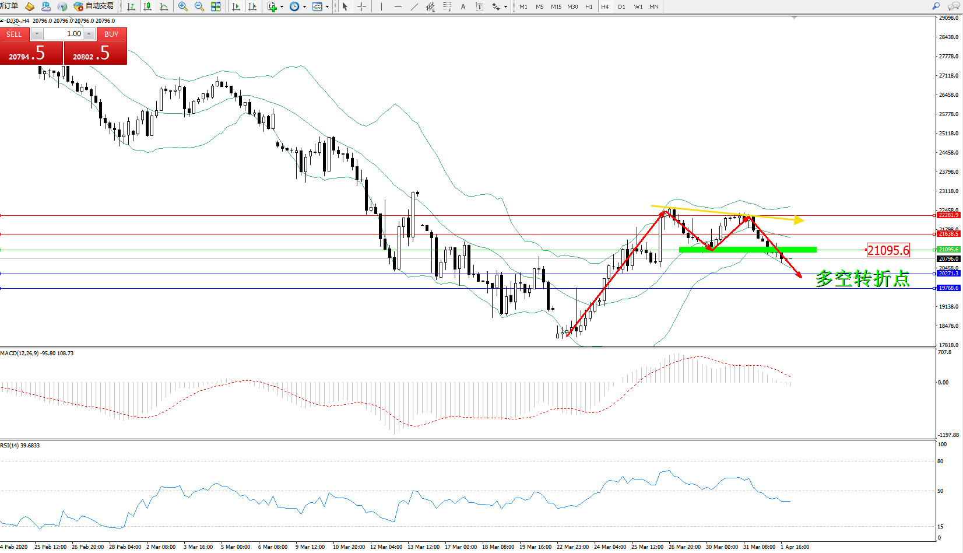The width and height of the screenshot is (963, 553).
Task: Select the horizontal line drawing tool
Action: pos(398,6)
